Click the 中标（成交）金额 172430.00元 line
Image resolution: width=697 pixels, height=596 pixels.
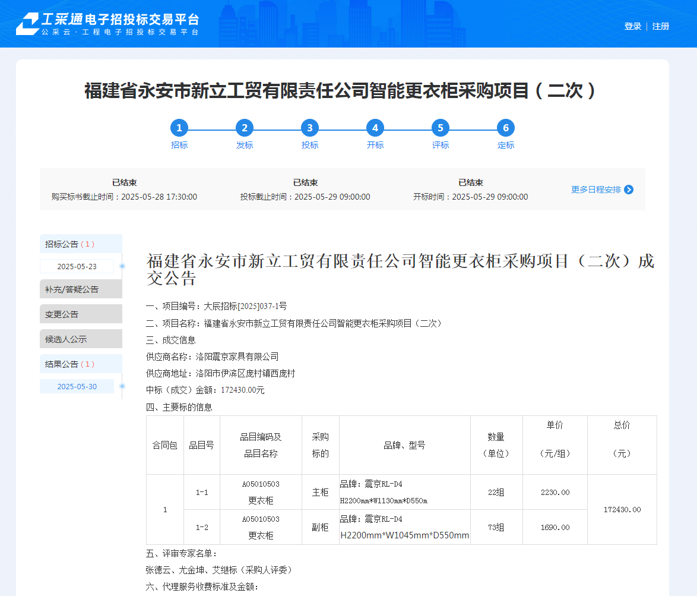205,390
